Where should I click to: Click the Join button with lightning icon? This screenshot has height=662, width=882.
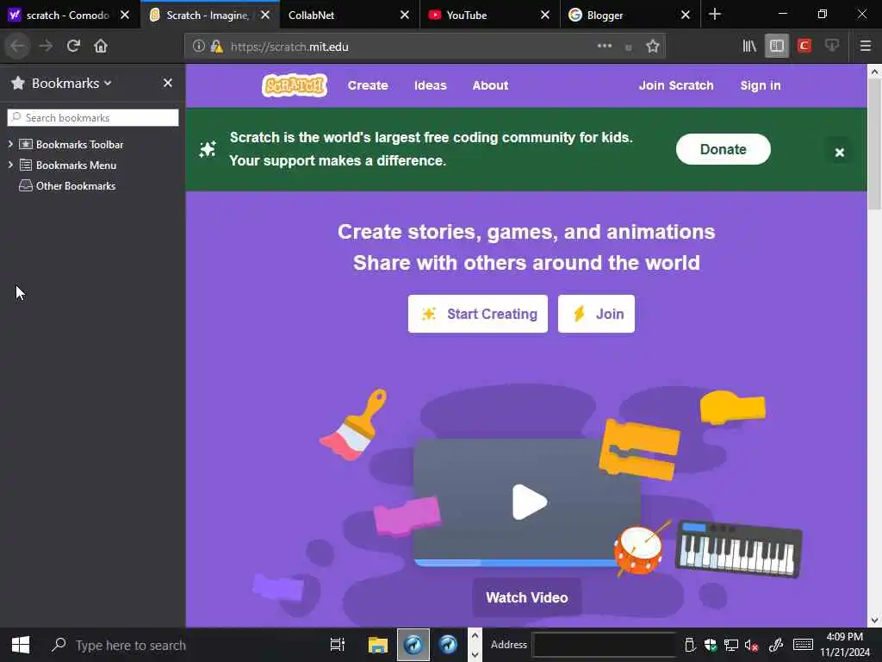[x=596, y=314]
